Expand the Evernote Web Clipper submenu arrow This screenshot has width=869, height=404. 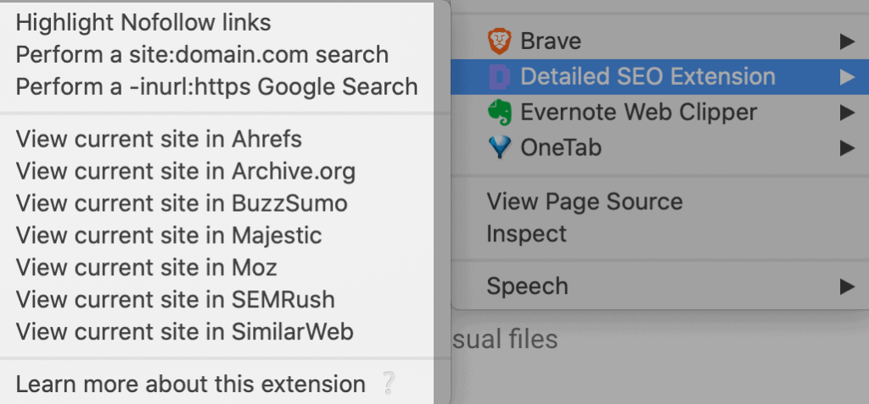(x=845, y=113)
